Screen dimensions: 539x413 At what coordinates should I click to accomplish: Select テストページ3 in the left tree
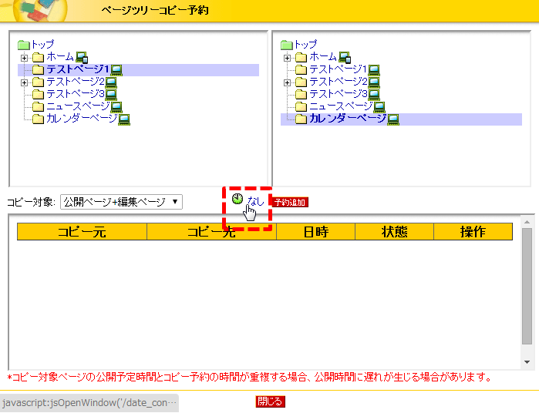coord(76,94)
